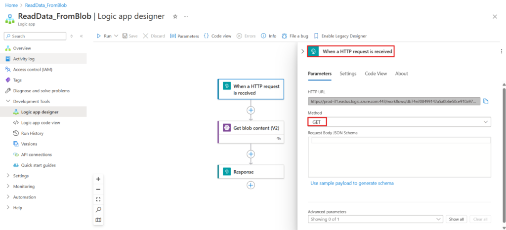This screenshot has height=230, width=506.
Task: Click Enable Legacy Designer
Action: coord(340,36)
